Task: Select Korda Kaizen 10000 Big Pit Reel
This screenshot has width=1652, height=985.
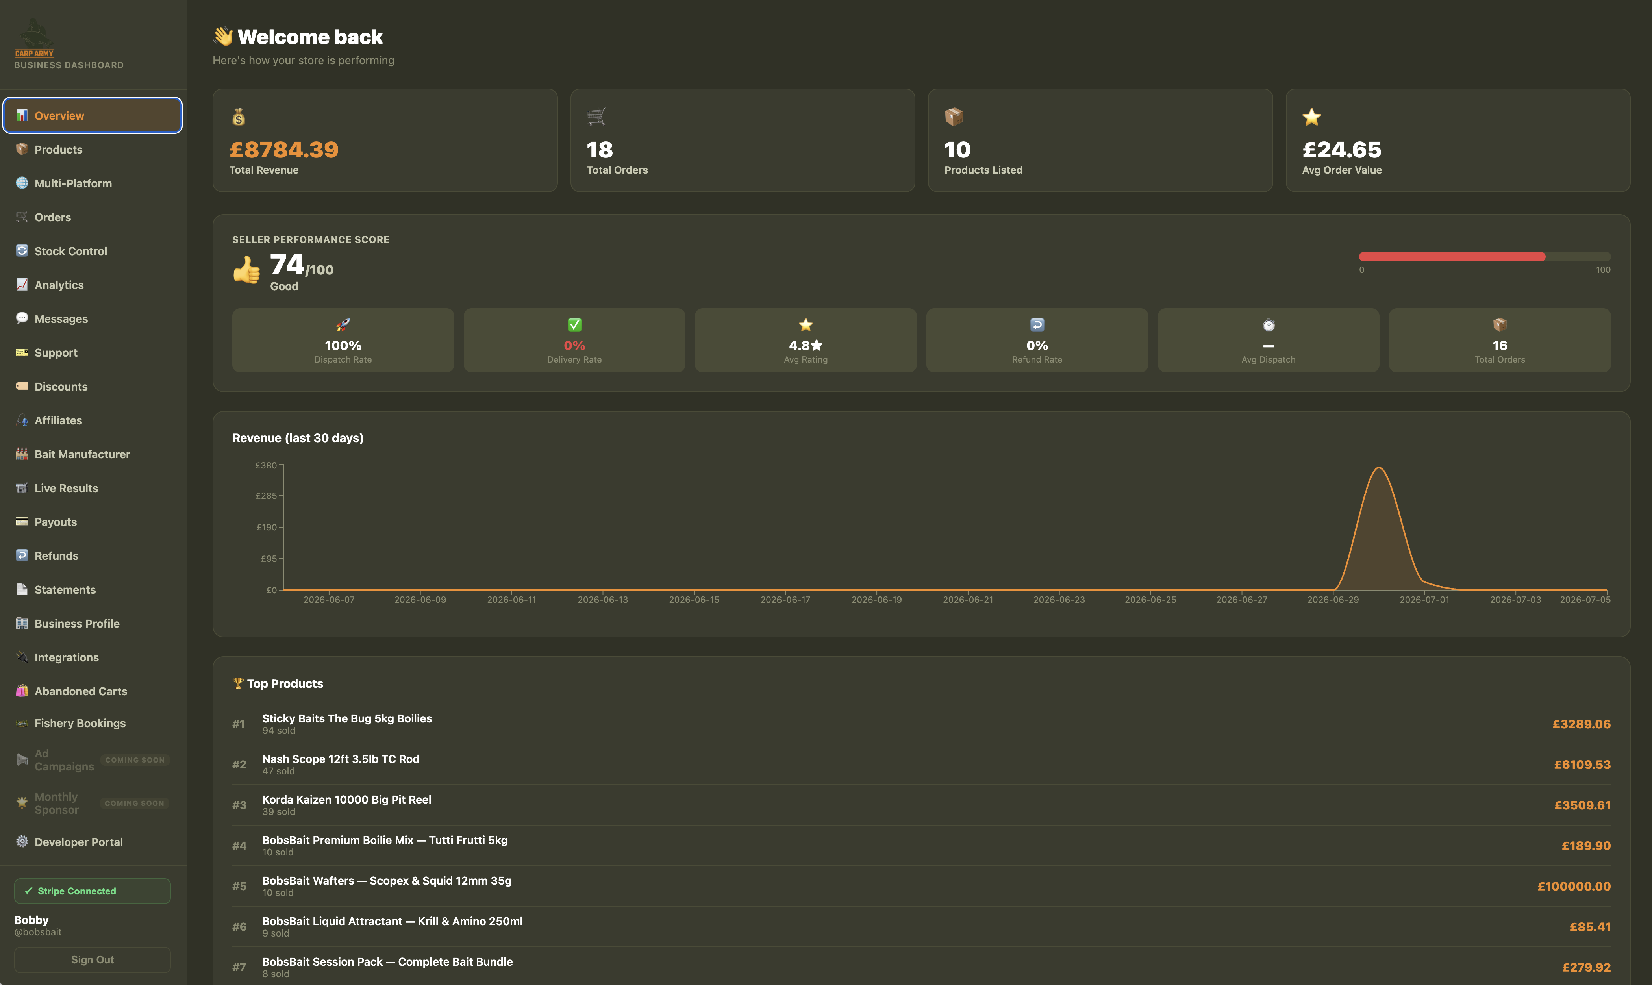Action: click(x=921, y=804)
